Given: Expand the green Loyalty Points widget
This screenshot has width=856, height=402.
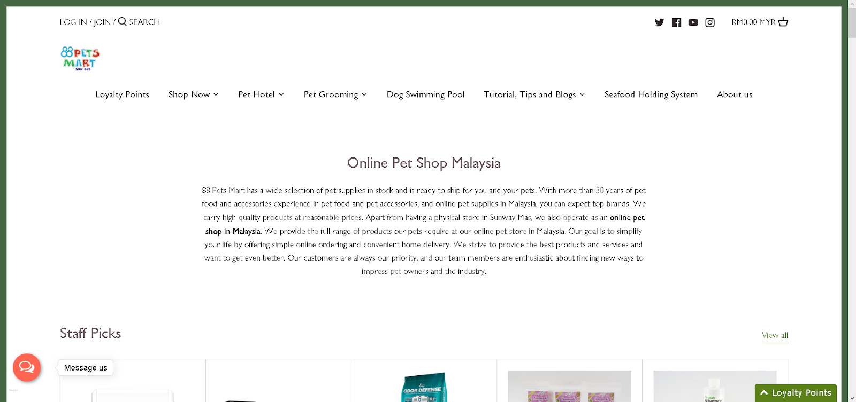Looking at the screenshot, I should [796, 393].
